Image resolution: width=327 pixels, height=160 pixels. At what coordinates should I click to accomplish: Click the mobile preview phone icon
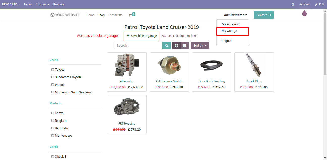pos(293,4)
